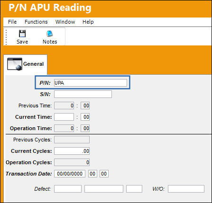The height and width of the screenshot is (203, 212).
Task: Open the Help menu
Action: click(x=88, y=22)
